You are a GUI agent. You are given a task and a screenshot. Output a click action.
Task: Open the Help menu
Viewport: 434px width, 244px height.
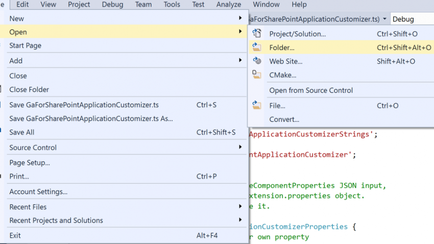[x=299, y=5]
